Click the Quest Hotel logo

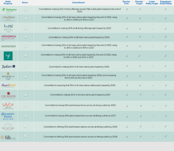[x=9, y=85]
